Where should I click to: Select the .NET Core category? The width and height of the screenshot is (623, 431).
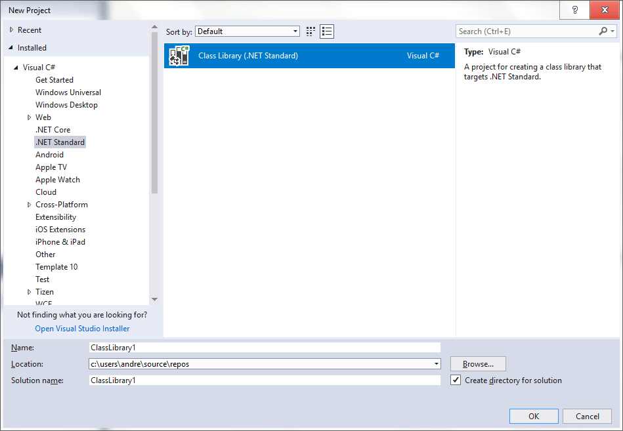click(x=53, y=129)
